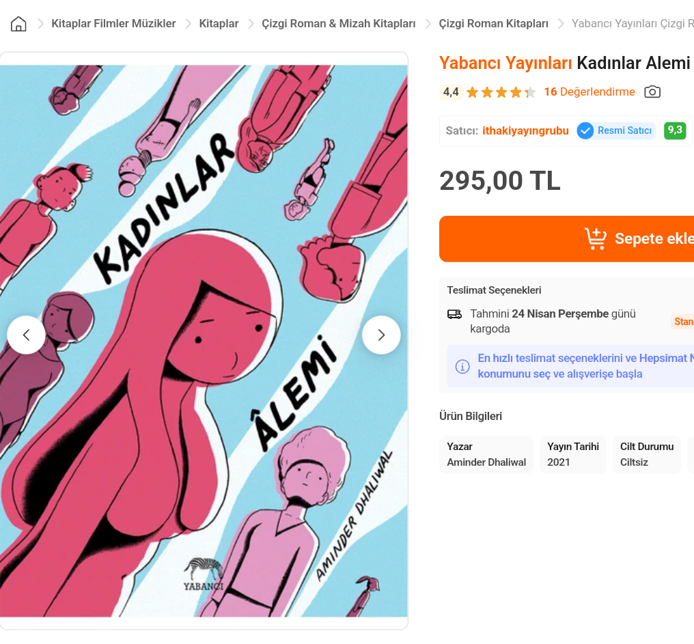Open Yabancı Yayınları Çizgi Roman breadcrumb
The width and height of the screenshot is (694, 644).
pyautogui.click(x=633, y=23)
